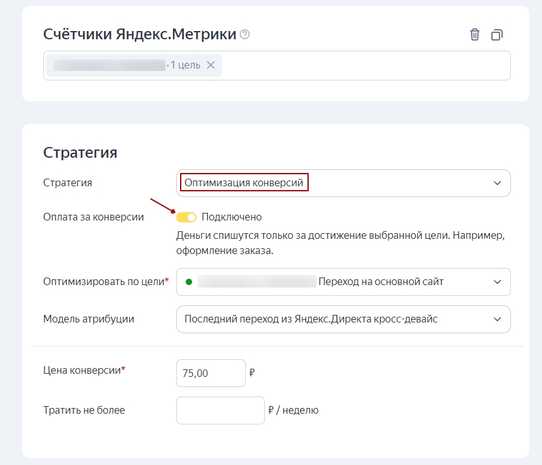Viewport: 542px width, 465px height.
Task: Click the Оптимизировать по цели label
Action: pos(105,282)
